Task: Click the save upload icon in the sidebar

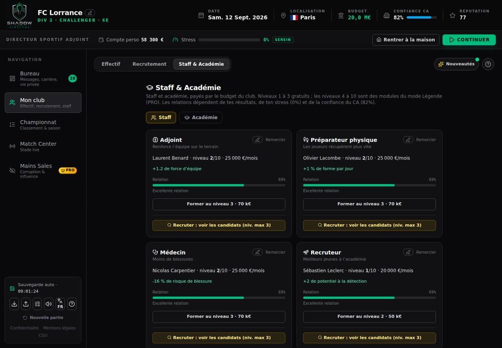Action: (26, 304)
